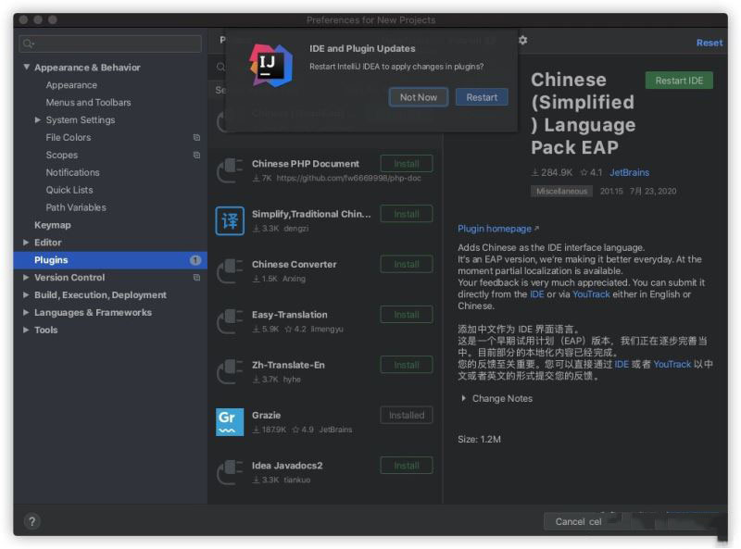Open the JetBrains vendor link
Image resolution: width=741 pixels, height=549 pixels.
(629, 172)
